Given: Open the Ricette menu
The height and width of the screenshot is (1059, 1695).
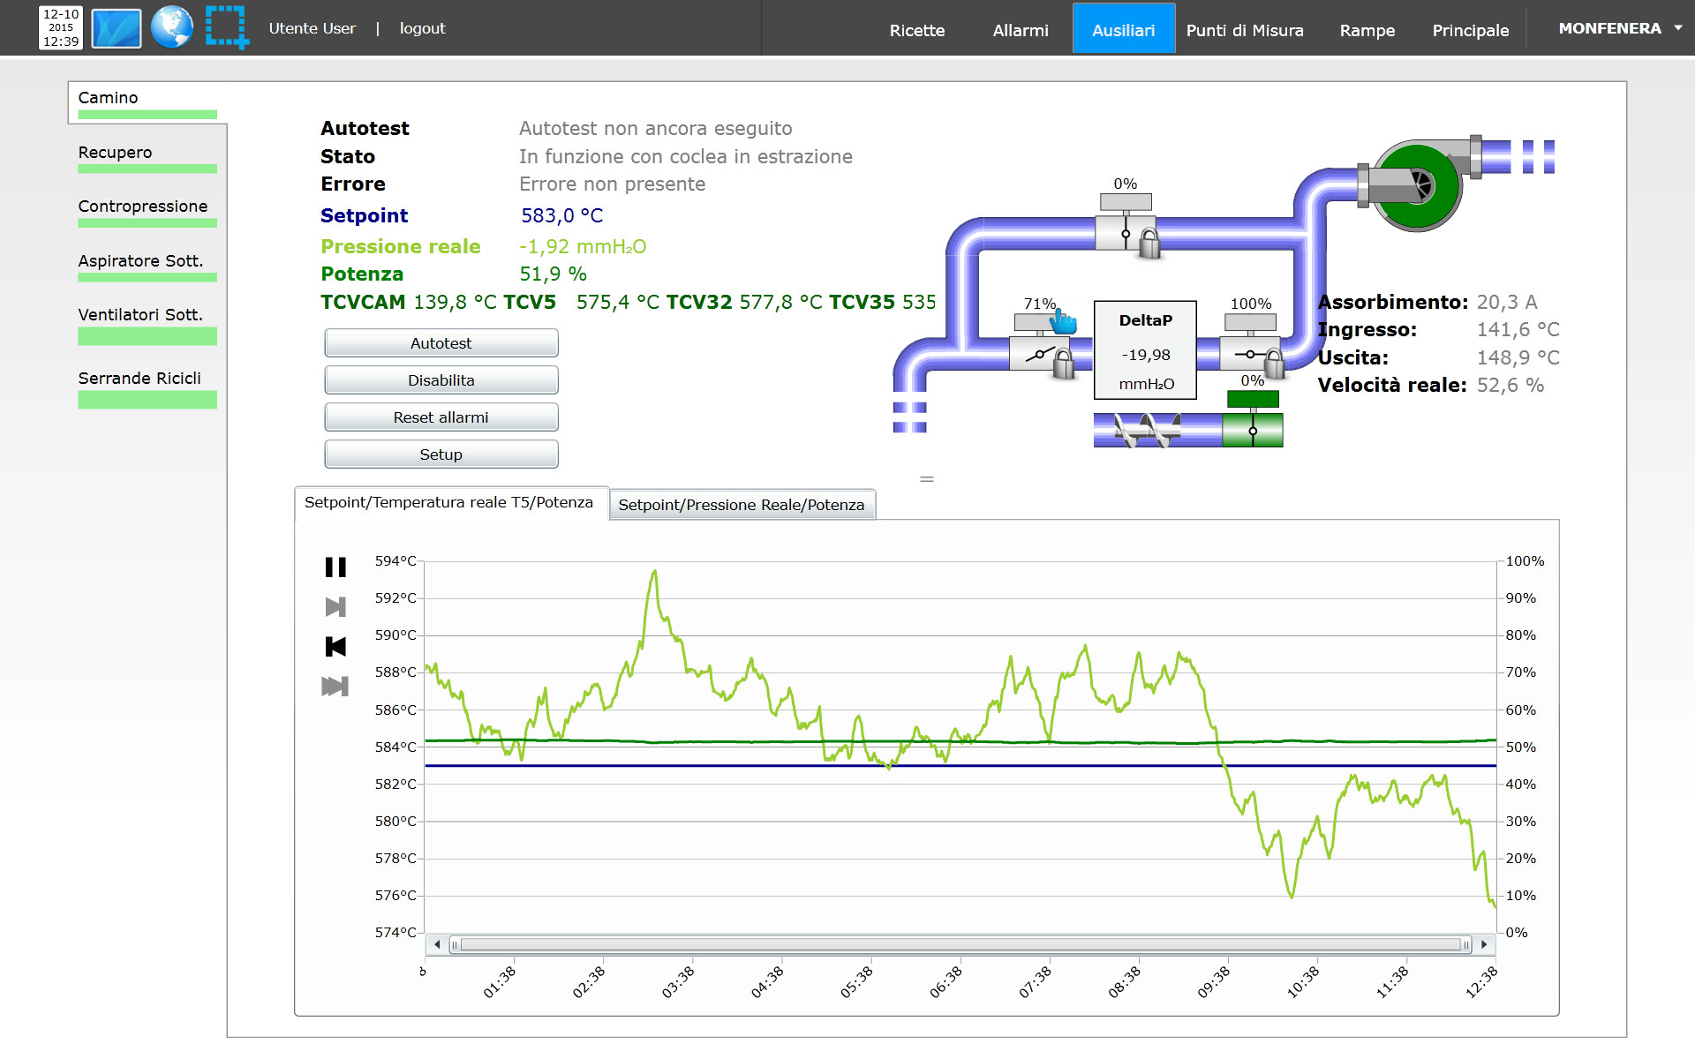Looking at the screenshot, I should (x=917, y=30).
